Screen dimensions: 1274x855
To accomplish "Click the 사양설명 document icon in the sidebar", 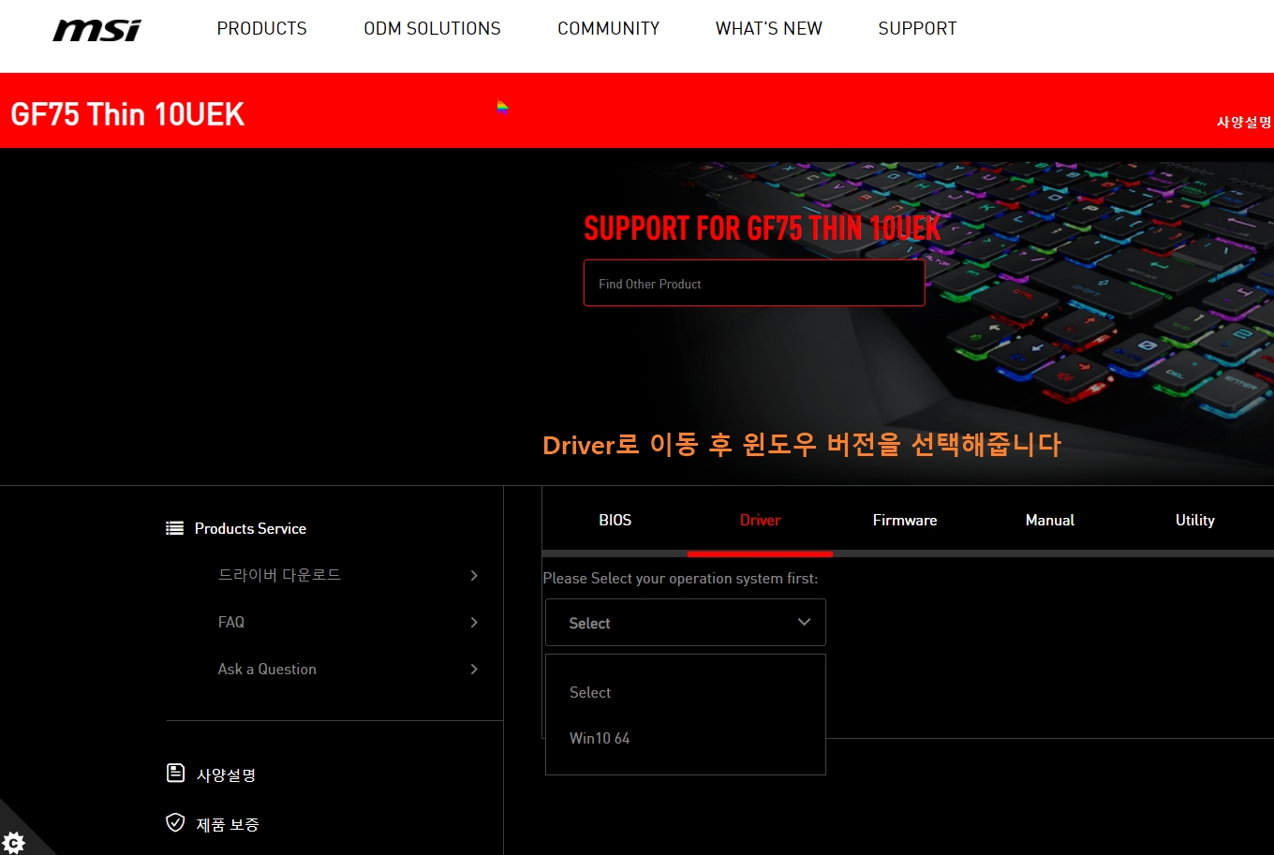I will coord(174,774).
